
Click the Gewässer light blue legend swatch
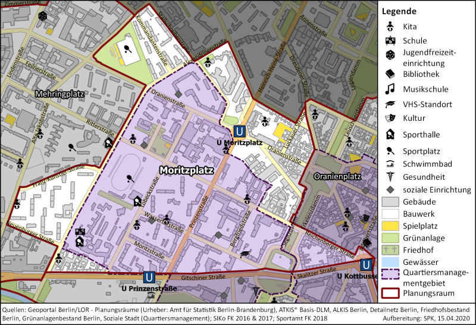coord(390,262)
